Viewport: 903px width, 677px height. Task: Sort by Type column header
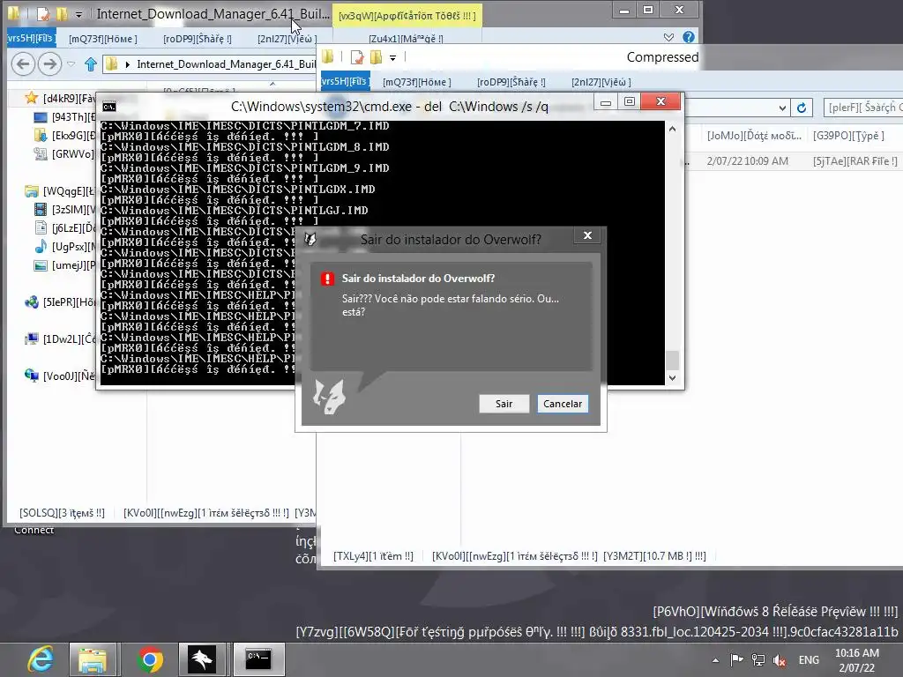click(x=848, y=135)
